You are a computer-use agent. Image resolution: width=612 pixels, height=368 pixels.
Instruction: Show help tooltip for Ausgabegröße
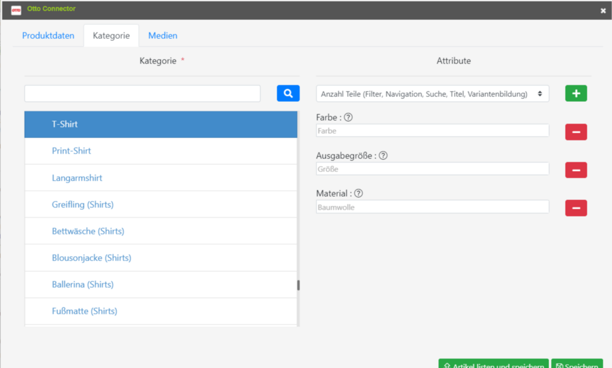383,156
